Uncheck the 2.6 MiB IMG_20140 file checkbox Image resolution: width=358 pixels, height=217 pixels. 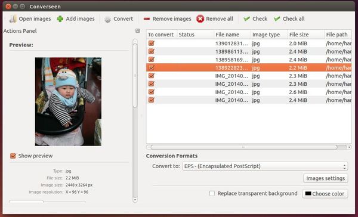pos(152,92)
